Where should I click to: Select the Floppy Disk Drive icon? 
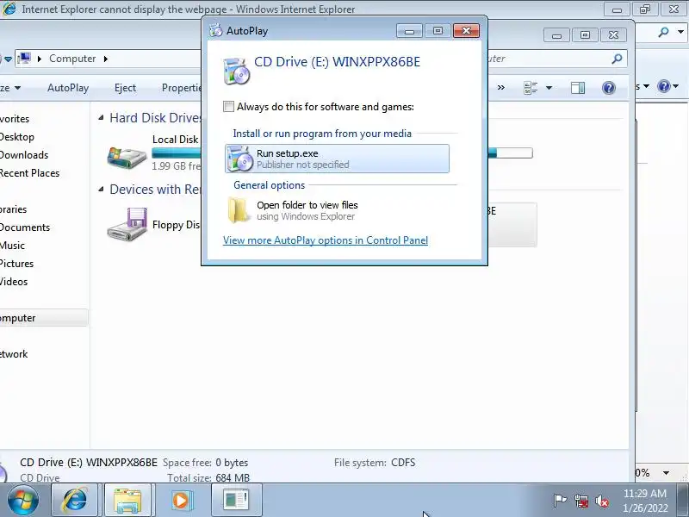(127, 224)
